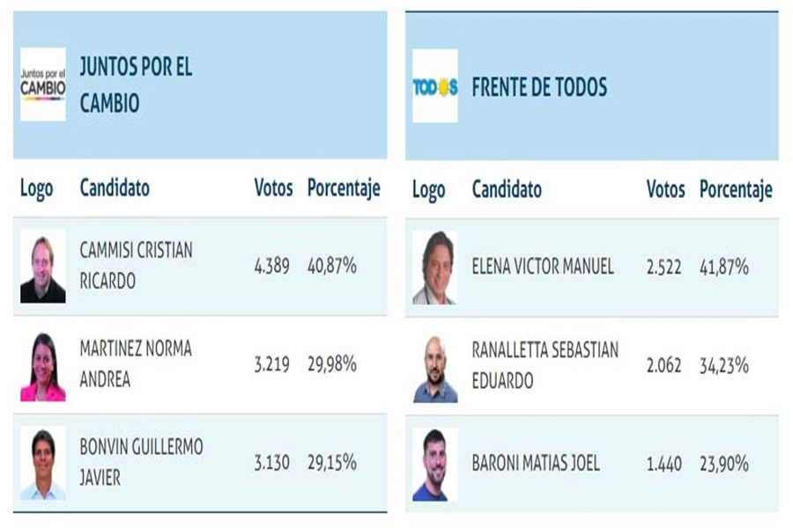Select candidate name CAMMISI CRISTIAN RICARDO
The width and height of the screenshot is (793, 528).
[136, 266]
